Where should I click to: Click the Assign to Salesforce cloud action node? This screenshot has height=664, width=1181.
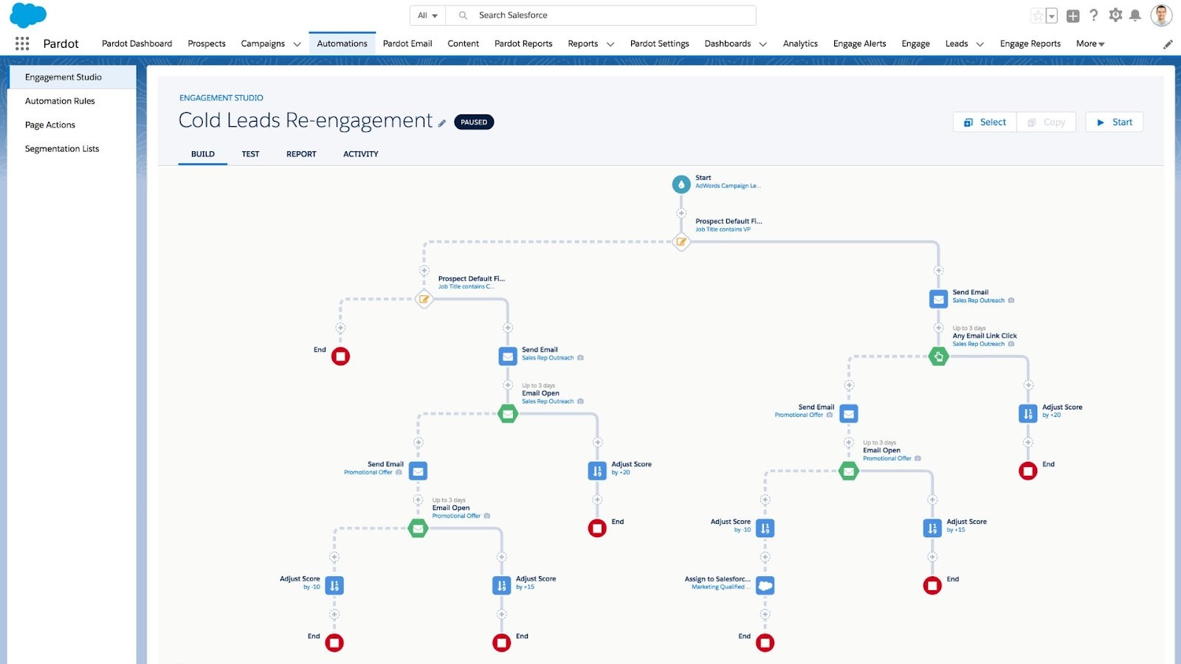[765, 585]
